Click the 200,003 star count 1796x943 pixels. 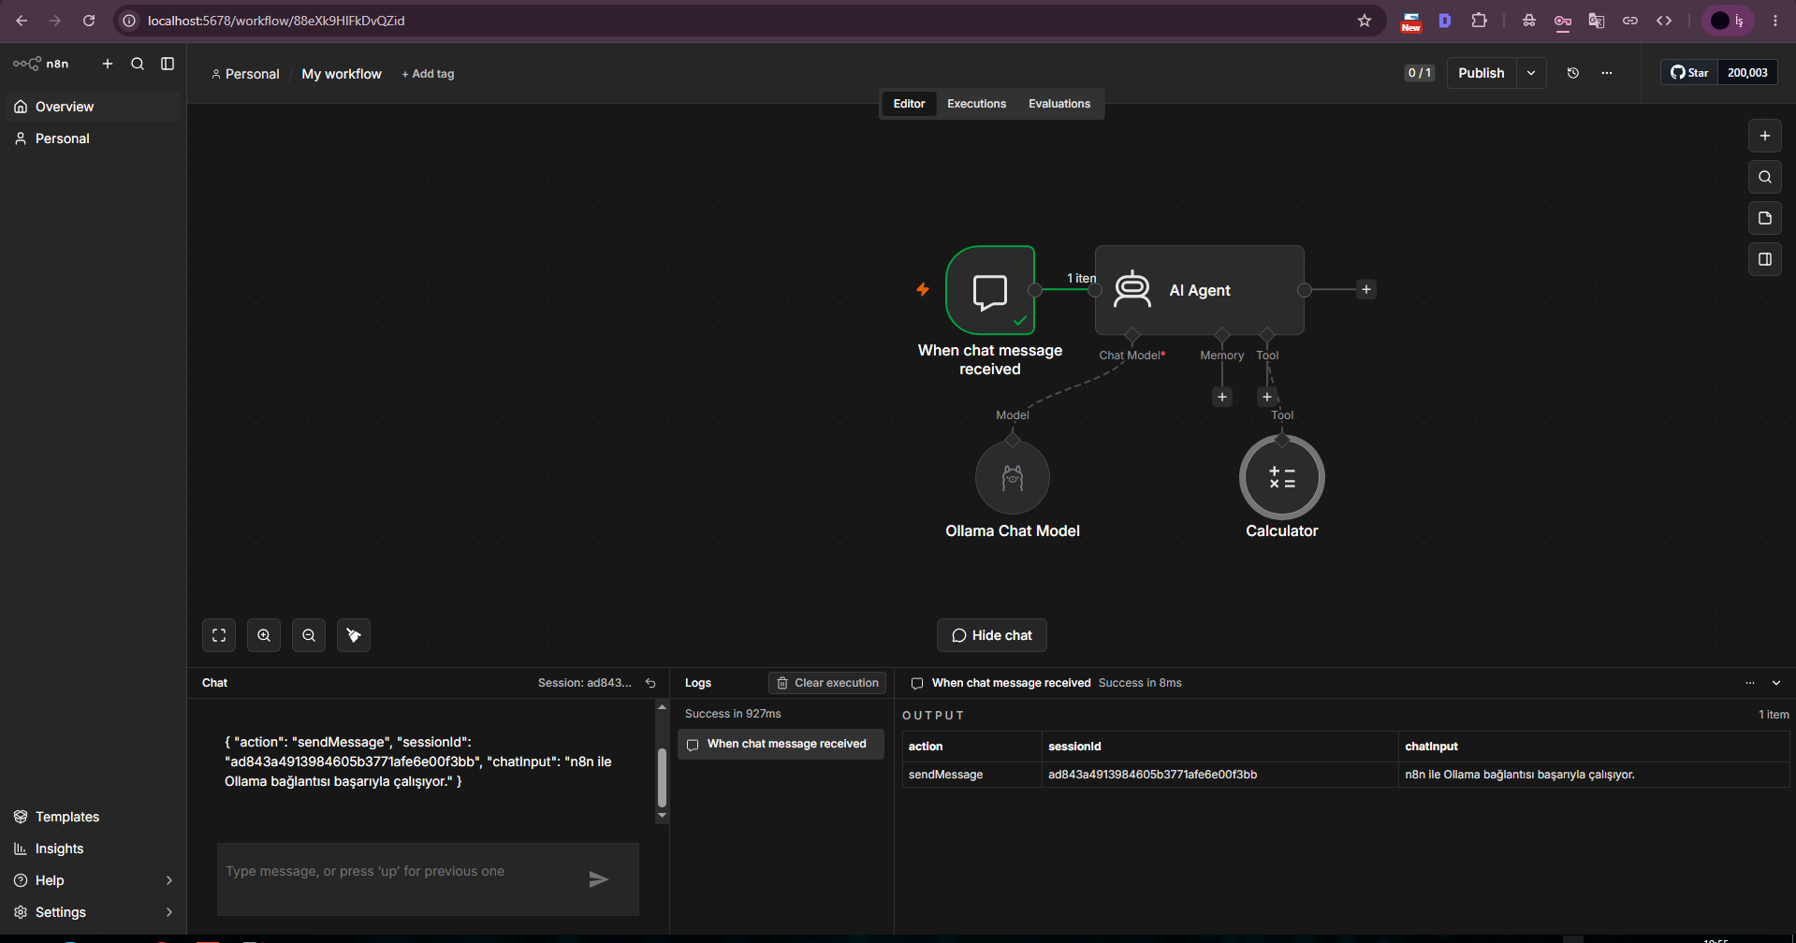(x=1747, y=73)
